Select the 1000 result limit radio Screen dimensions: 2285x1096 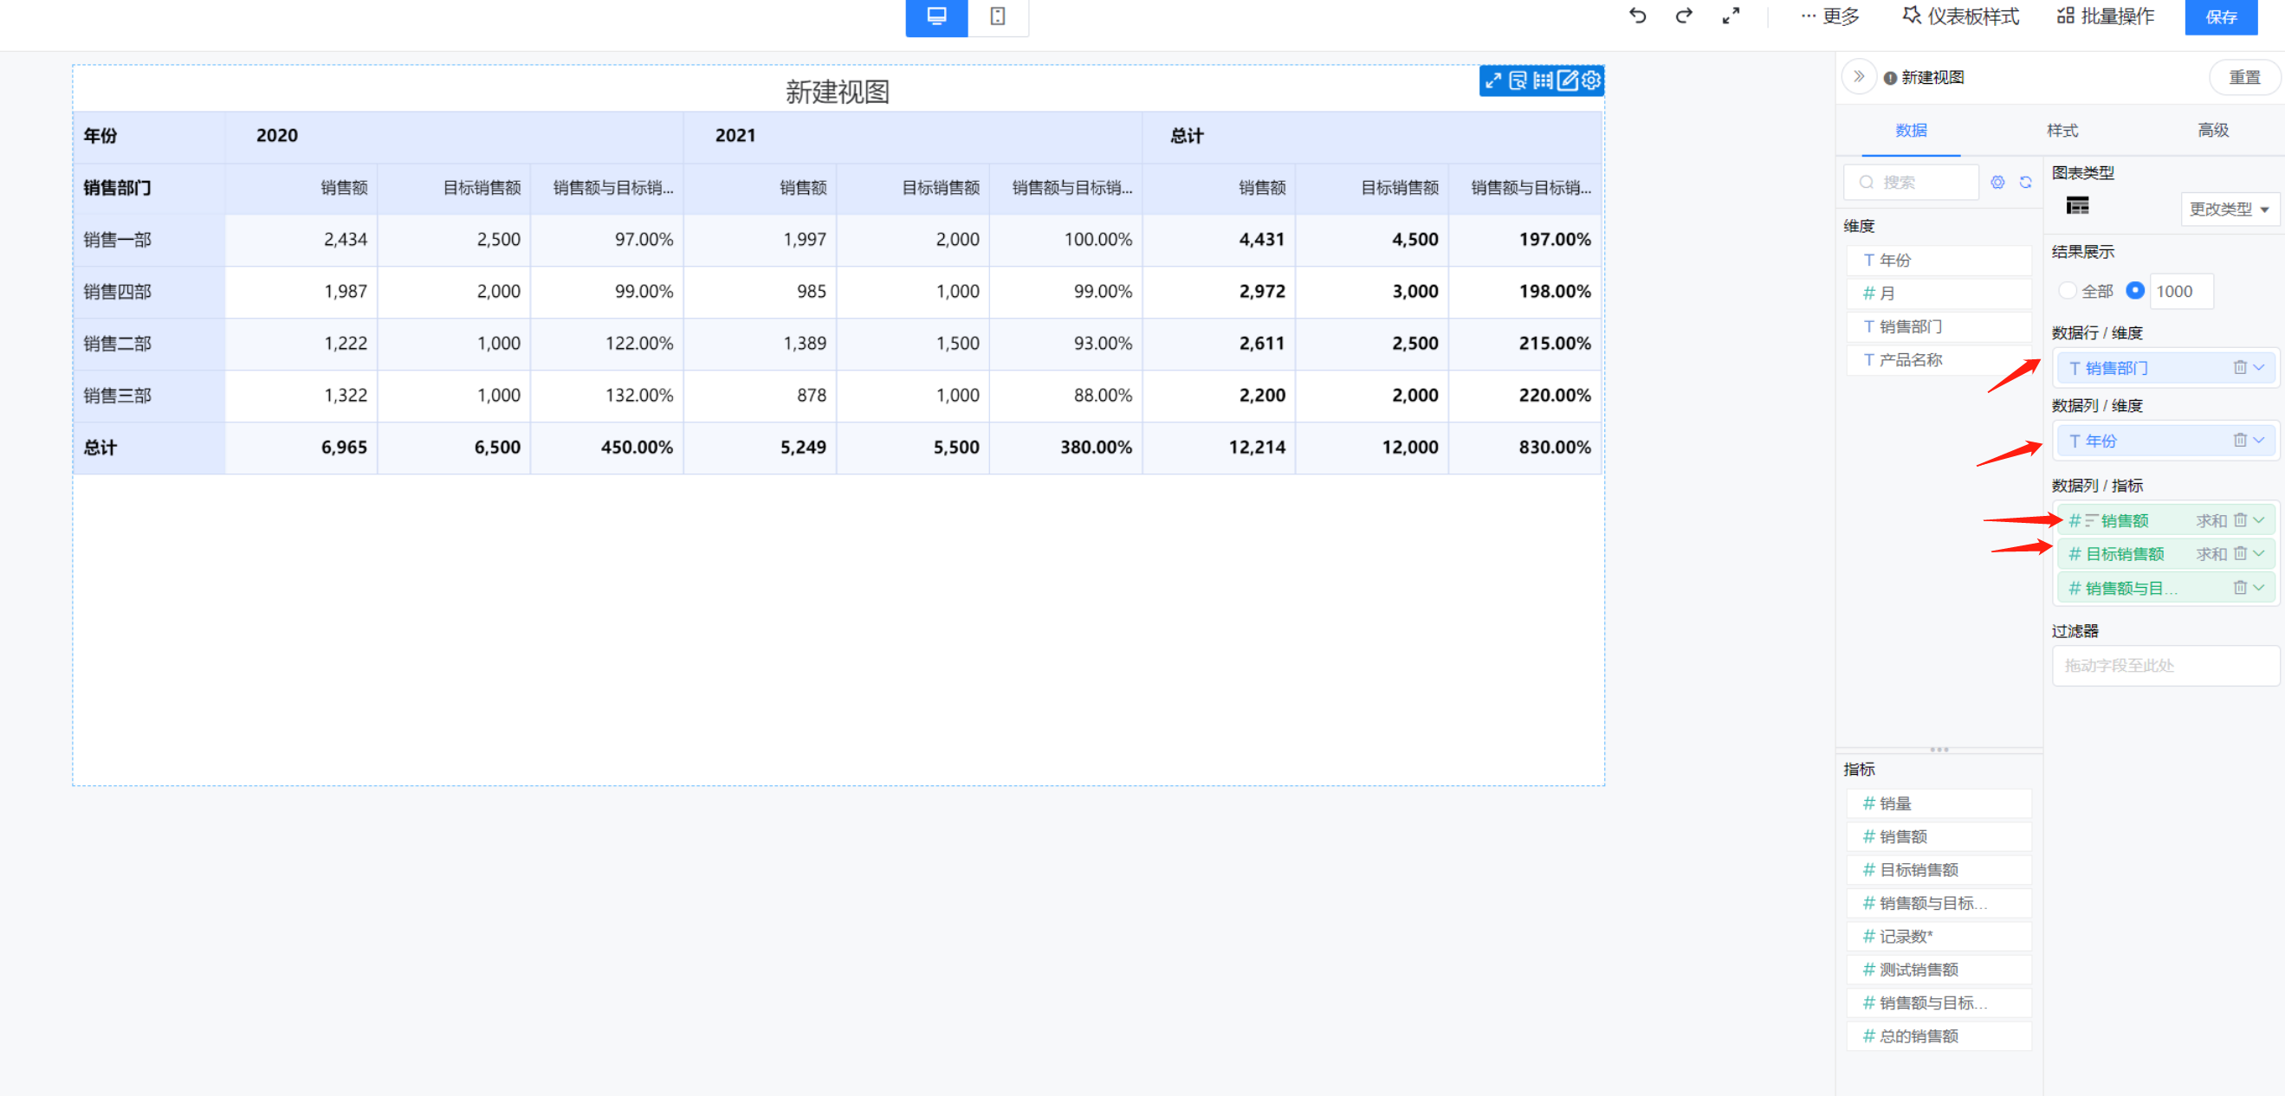pyautogui.click(x=2135, y=291)
